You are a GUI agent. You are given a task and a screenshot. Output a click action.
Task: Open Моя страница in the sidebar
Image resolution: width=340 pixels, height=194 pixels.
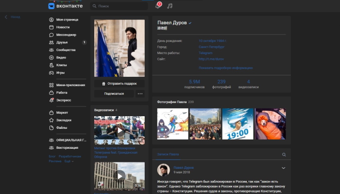coord(68,19)
